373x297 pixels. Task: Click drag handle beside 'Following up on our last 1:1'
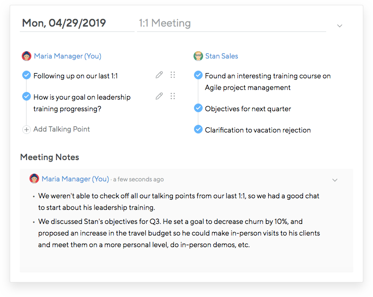[x=173, y=75]
